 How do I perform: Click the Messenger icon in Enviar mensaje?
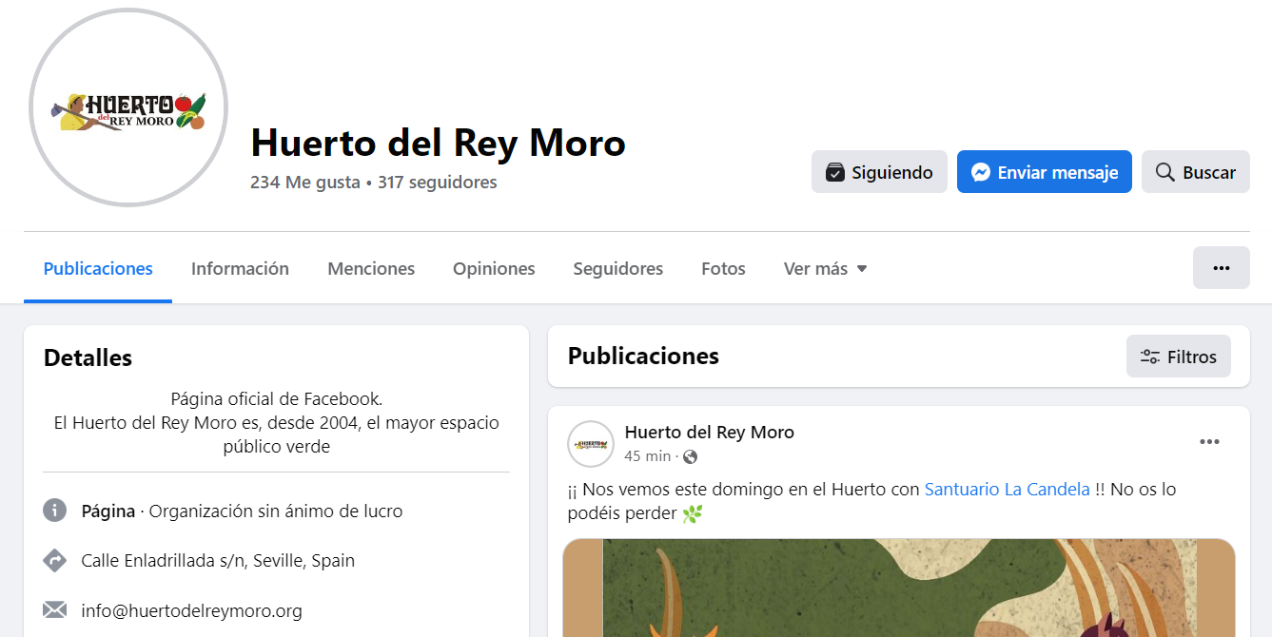click(x=981, y=172)
